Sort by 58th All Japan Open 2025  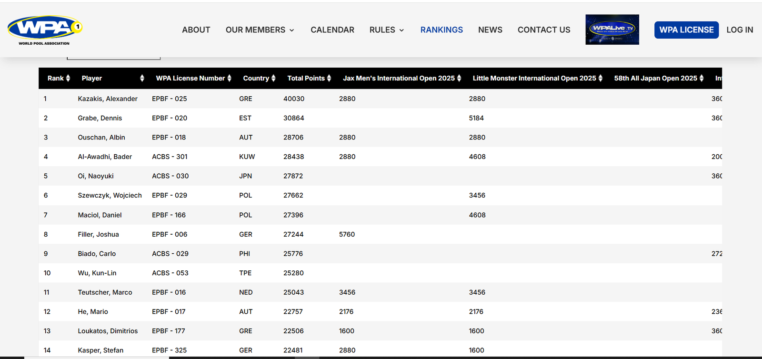point(702,78)
